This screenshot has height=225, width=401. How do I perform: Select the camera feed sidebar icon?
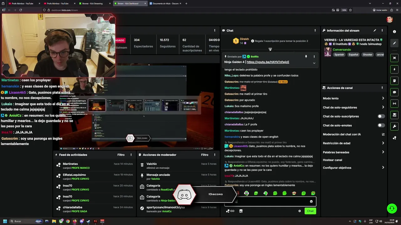point(394,115)
